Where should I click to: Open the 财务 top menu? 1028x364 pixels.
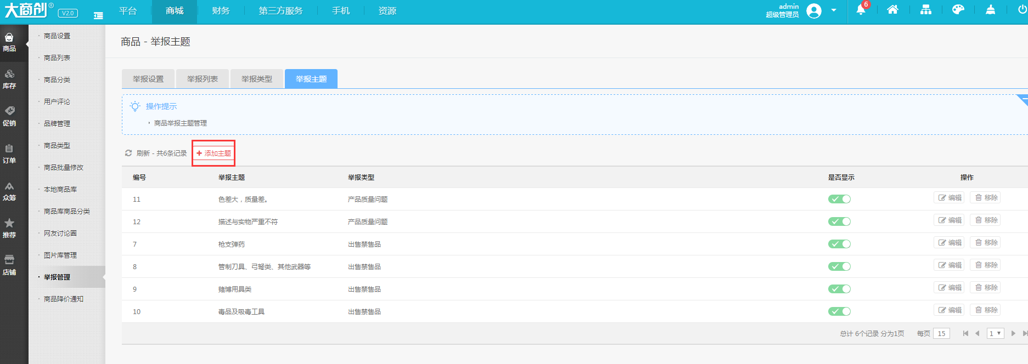[221, 11]
